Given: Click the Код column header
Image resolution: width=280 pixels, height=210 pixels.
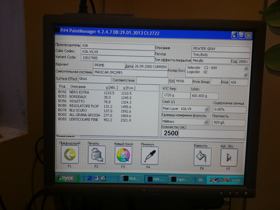Looking at the screenshot, I should click(62, 86).
